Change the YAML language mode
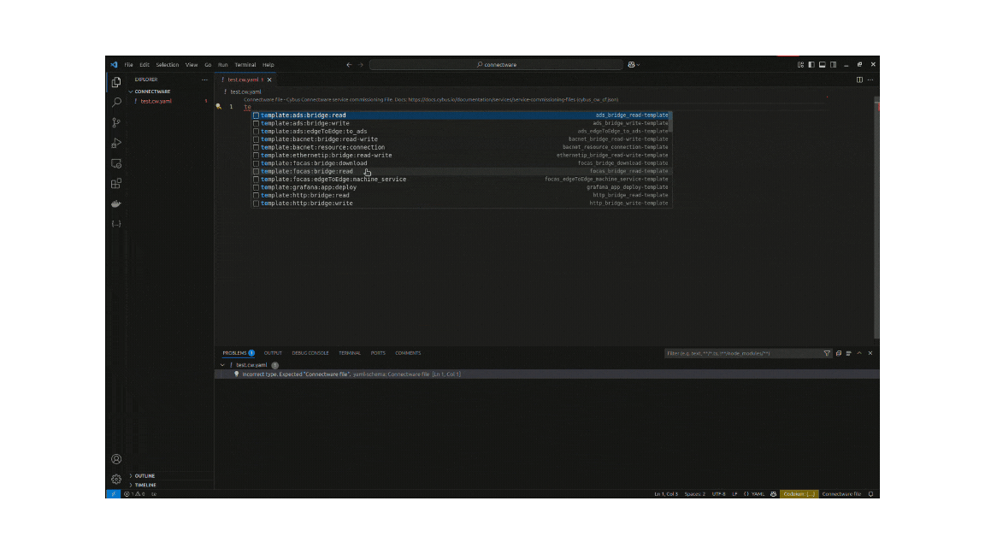The image size is (985, 554). (x=757, y=493)
